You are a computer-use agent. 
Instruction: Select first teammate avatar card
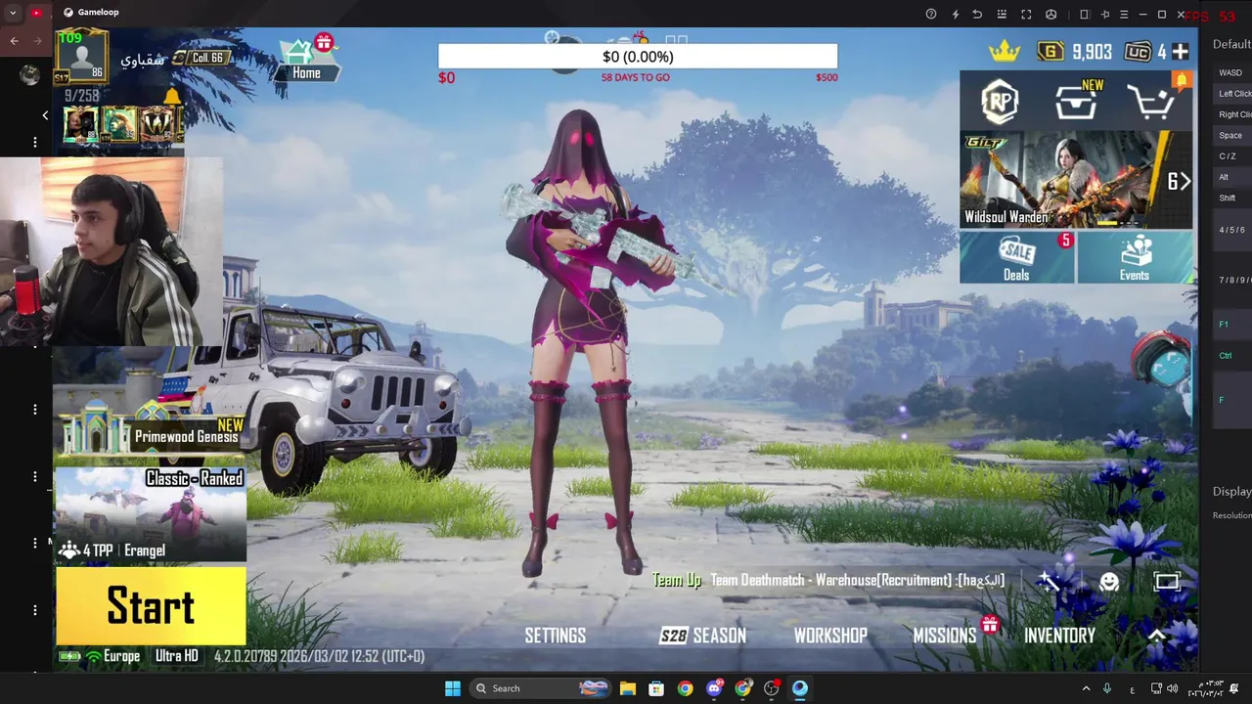(x=80, y=125)
